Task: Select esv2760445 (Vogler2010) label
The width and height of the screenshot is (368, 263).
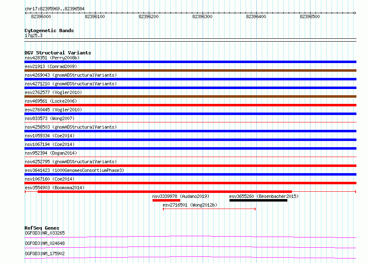Action: tap(53, 110)
